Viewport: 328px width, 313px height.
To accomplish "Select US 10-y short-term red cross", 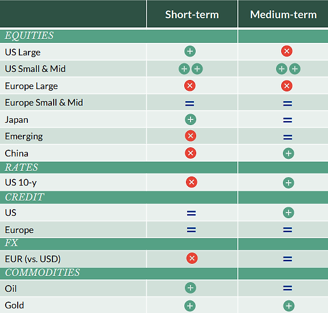I will [x=192, y=182].
